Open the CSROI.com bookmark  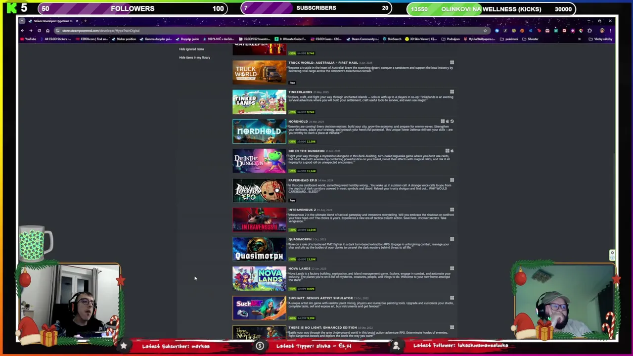pos(93,39)
